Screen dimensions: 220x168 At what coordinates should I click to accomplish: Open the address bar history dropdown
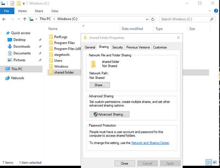click(147, 19)
